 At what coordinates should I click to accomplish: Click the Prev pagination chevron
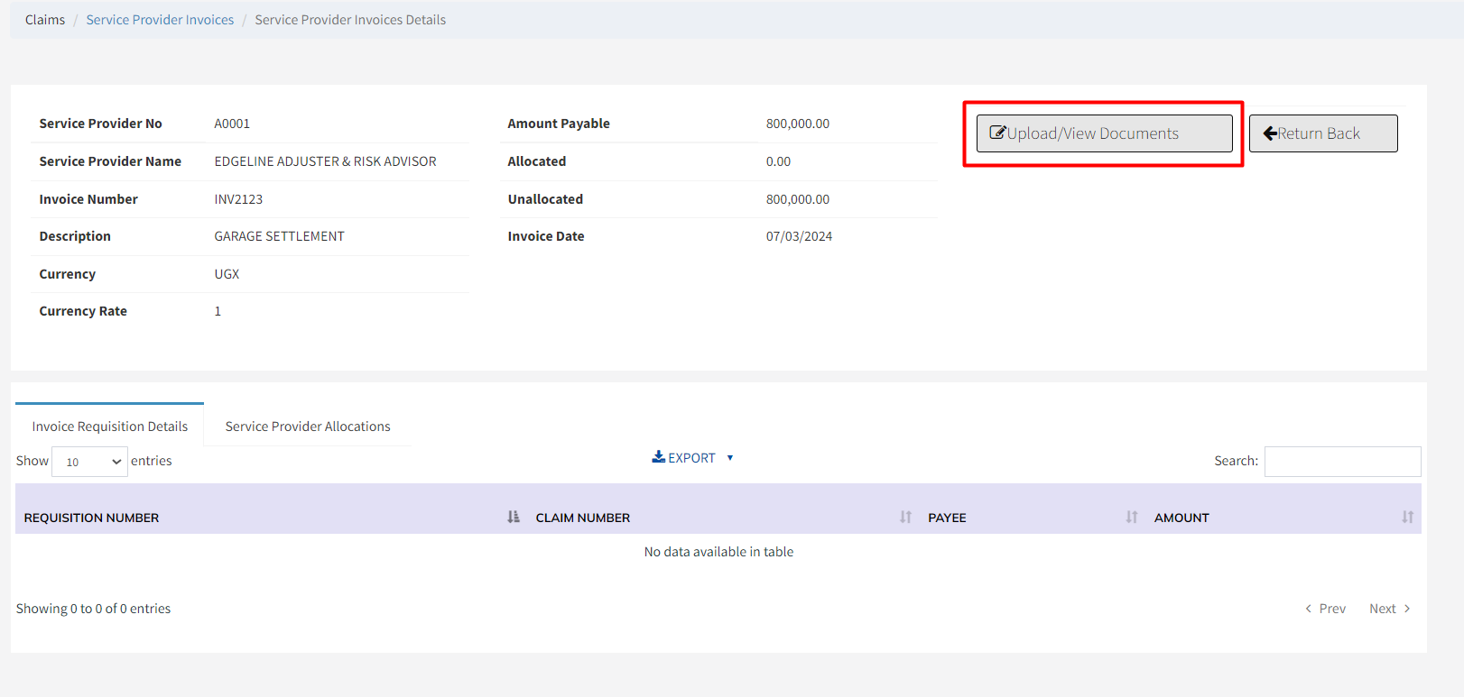tap(1309, 609)
